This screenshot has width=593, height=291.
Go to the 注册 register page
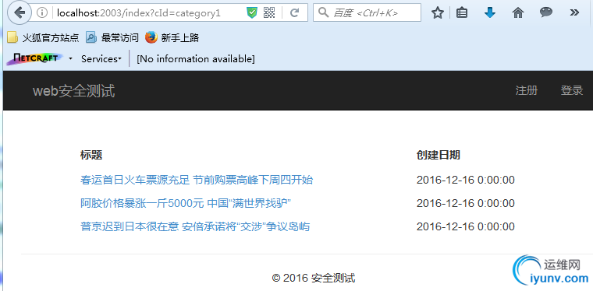click(527, 90)
